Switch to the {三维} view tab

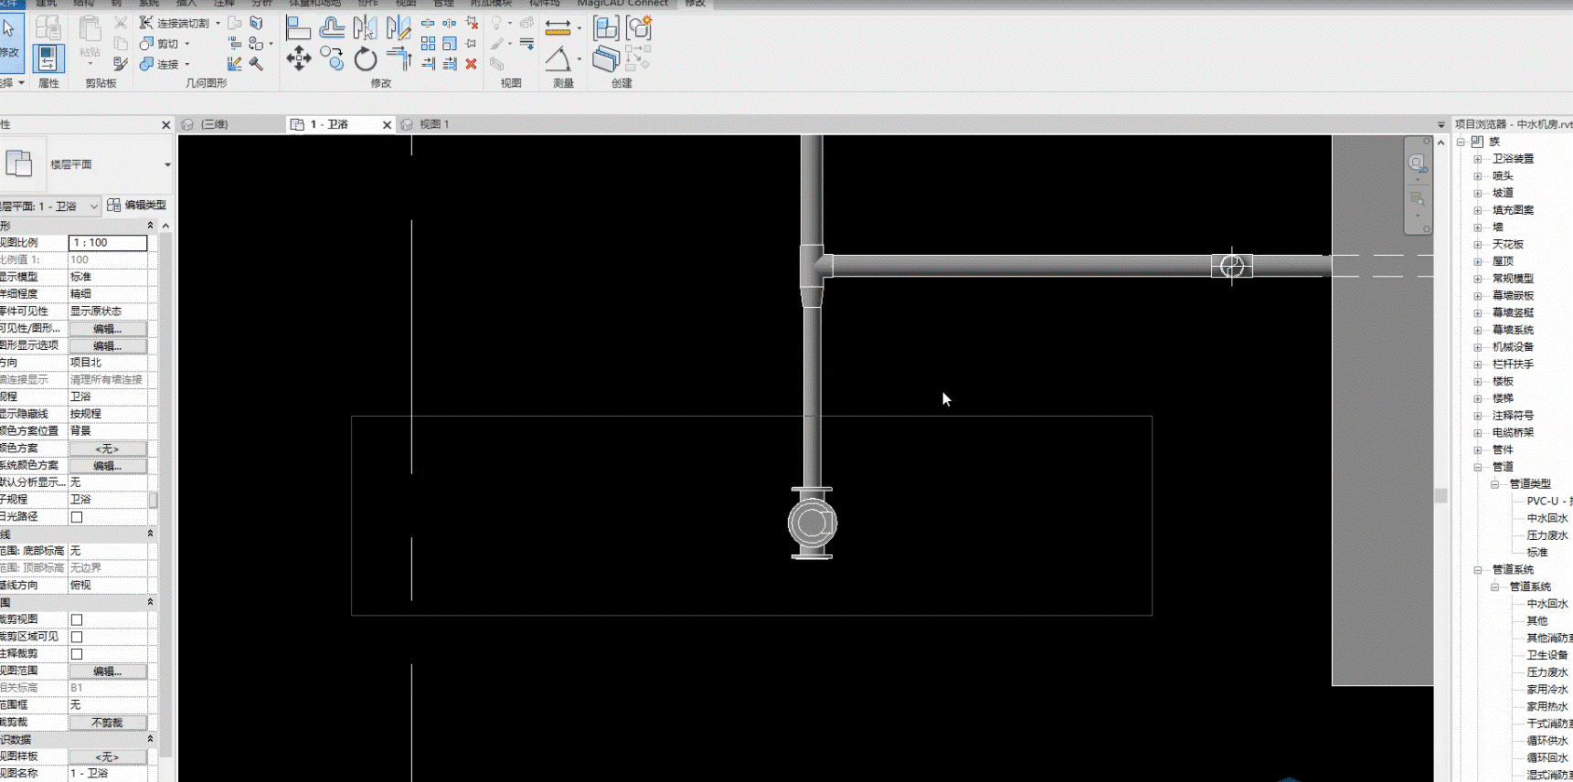click(x=215, y=124)
